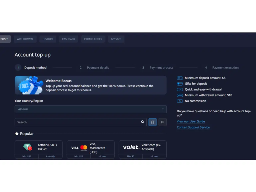Click the minimum deposit amount icon
The width and height of the screenshot is (256, 192).
[x=180, y=78]
